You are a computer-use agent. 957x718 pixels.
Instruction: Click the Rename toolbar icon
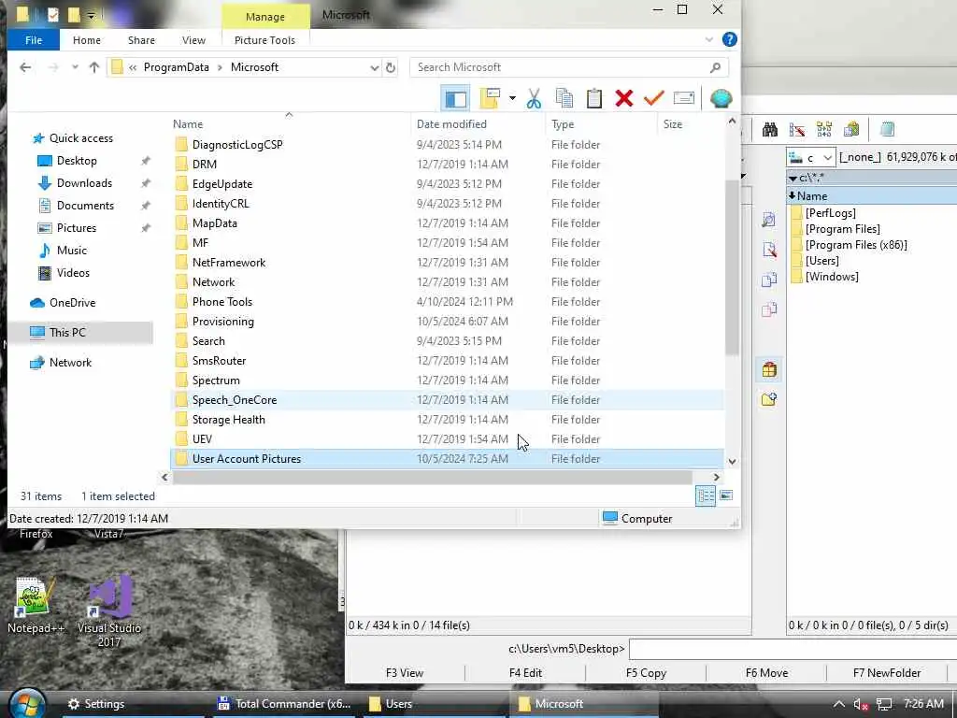[683, 98]
